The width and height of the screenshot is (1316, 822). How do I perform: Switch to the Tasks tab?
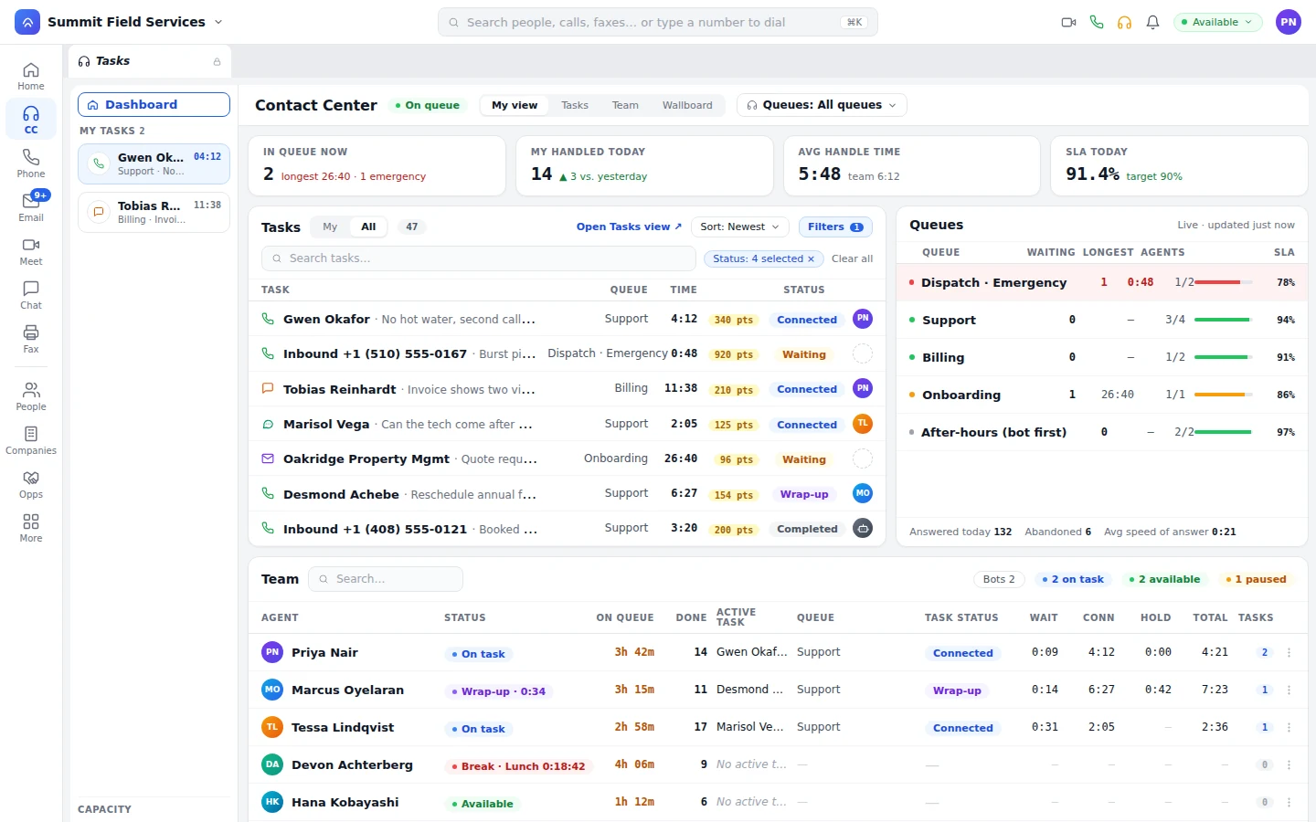tap(575, 106)
